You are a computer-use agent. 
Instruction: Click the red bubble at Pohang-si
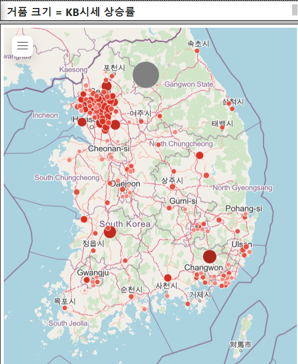pyautogui.click(x=245, y=217)
